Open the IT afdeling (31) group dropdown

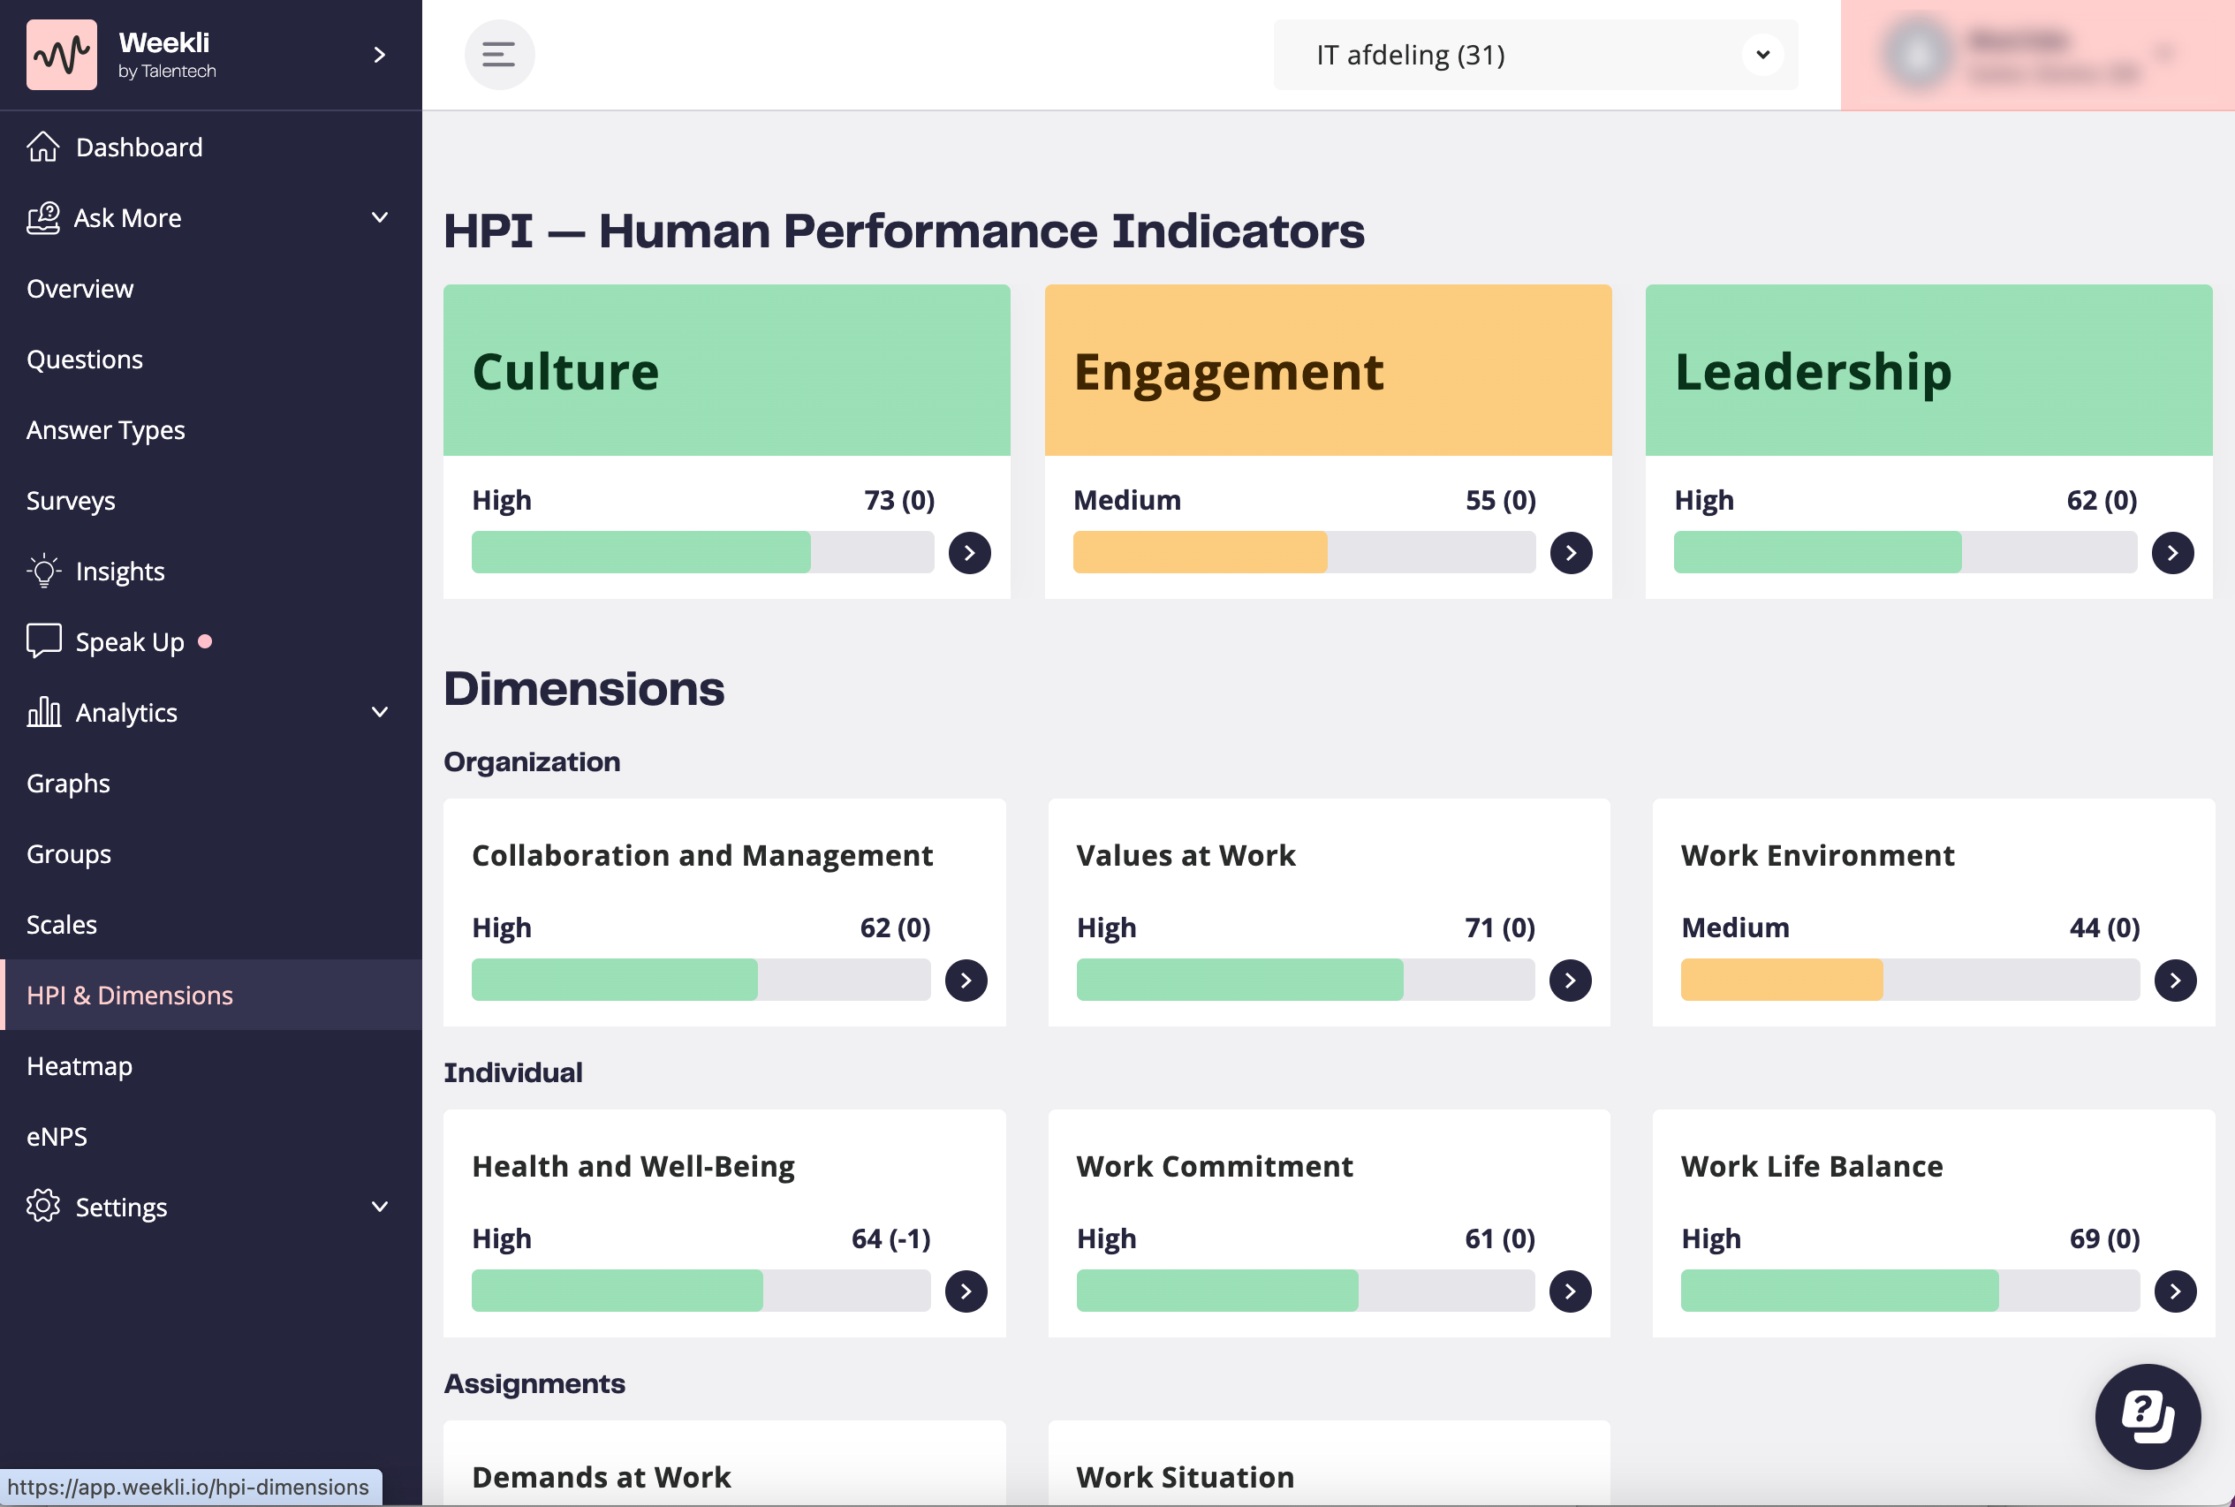click(x=1535, y=55)
